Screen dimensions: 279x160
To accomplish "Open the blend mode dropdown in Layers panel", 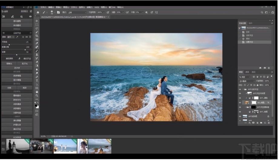I will 247,81.
